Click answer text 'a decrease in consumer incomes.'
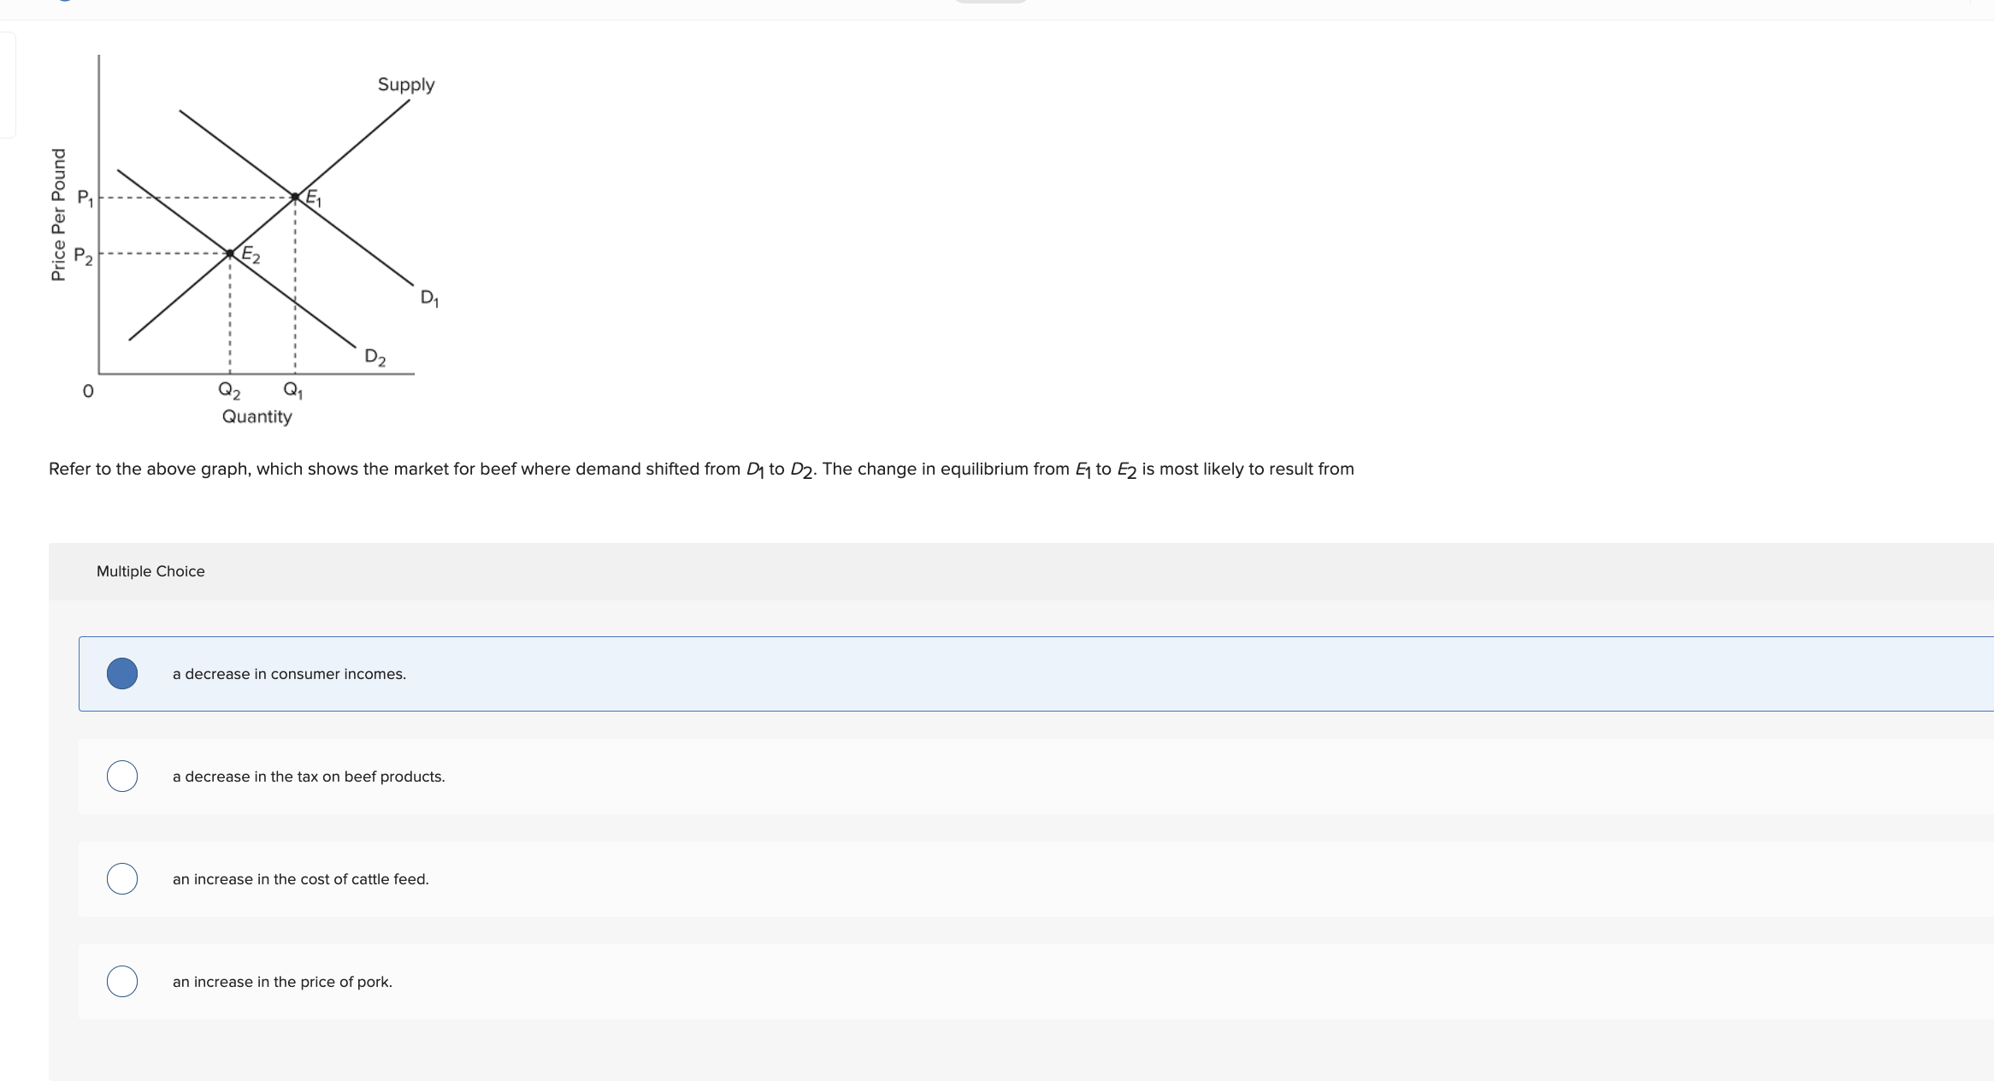 point(289,674)
